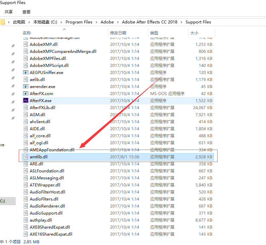The width and height of the screenshot is (266, 245).
Task: Click the ASLFoundation.dll file icon
Action: pos(26,171)
